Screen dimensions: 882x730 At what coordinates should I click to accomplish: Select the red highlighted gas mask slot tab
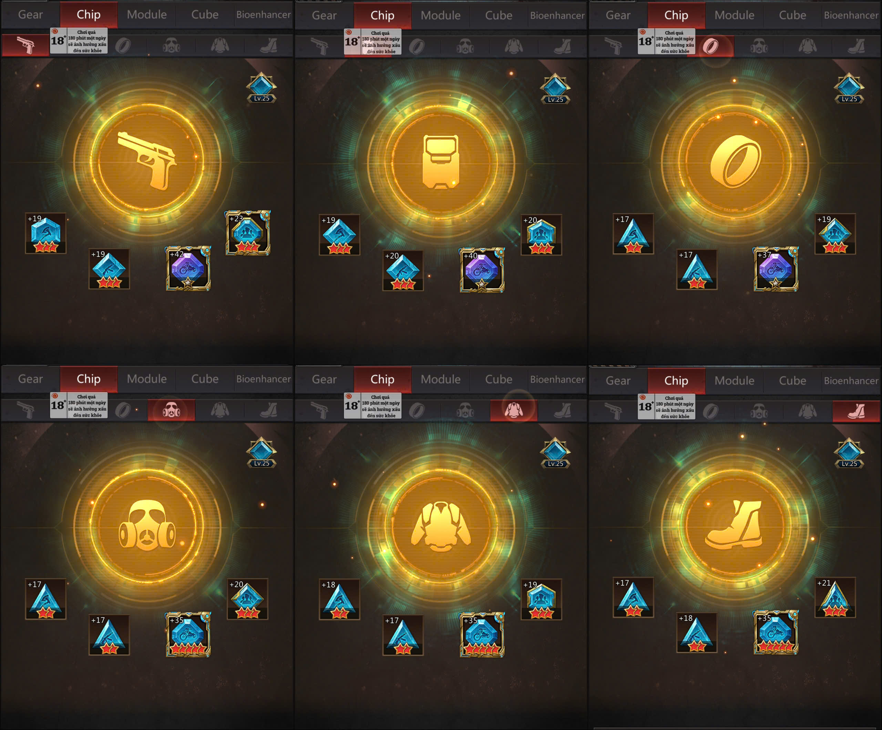(x=171, y=410)
